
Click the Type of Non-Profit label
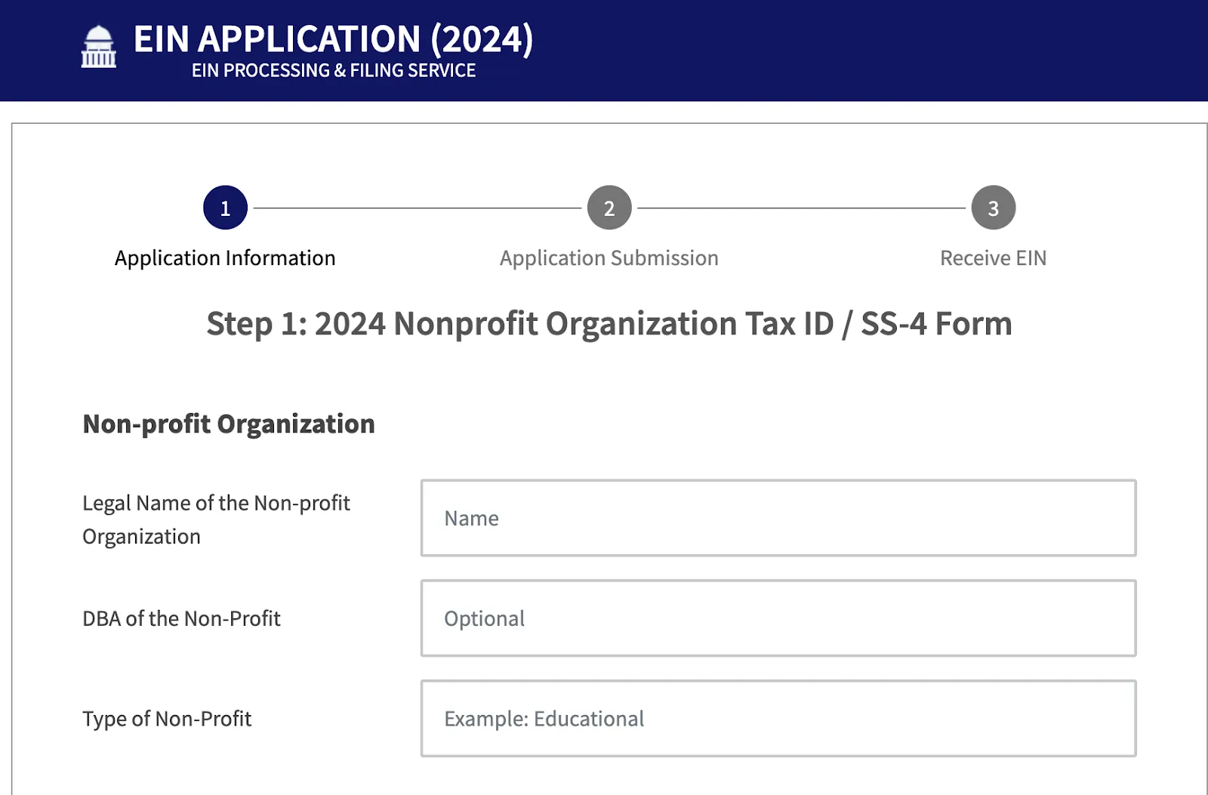167,719
